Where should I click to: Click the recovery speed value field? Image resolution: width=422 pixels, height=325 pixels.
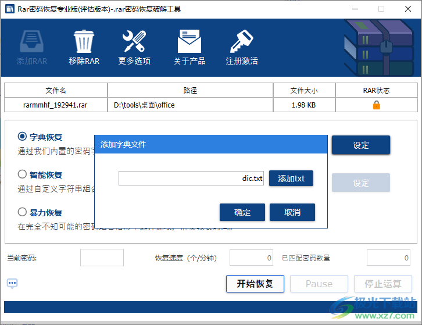(251, 258)
